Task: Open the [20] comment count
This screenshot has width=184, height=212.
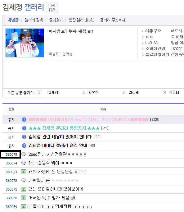Action: coord(97,137)
